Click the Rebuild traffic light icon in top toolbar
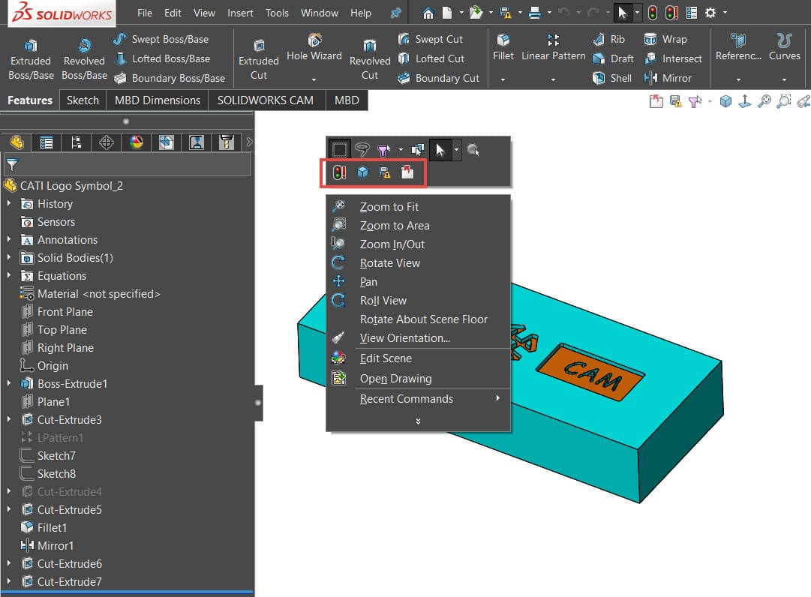Screen dimensions: 811x597 click(653, 13)
